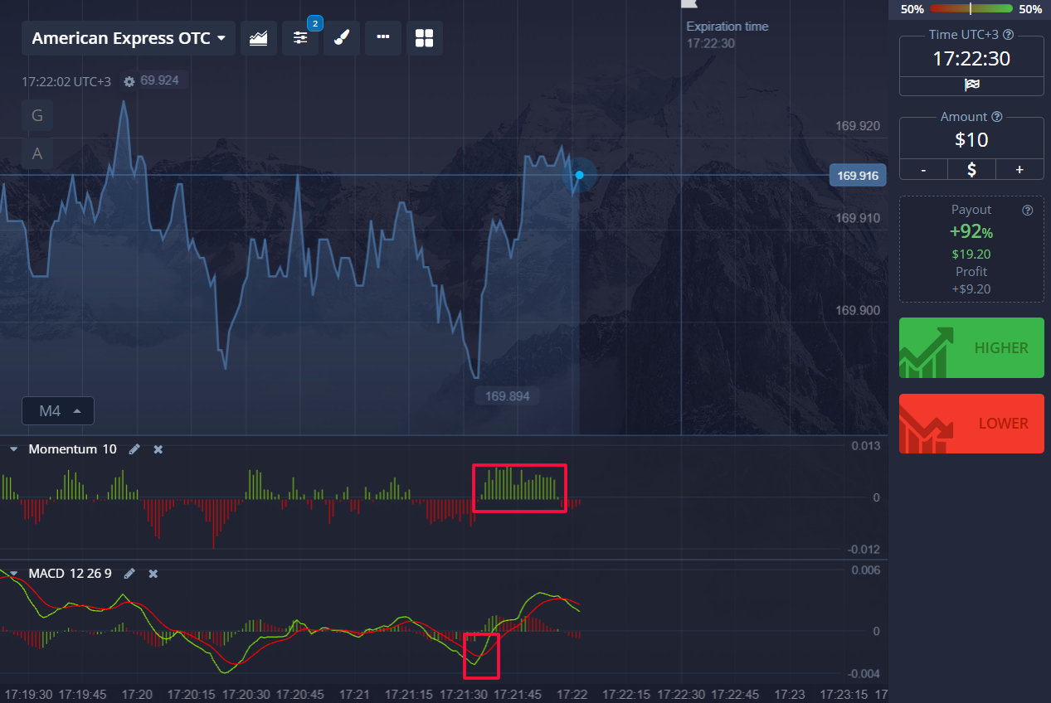Remove the Momentum 10 indicator
The image size is (1051, 703).
[x=158, y=449]
